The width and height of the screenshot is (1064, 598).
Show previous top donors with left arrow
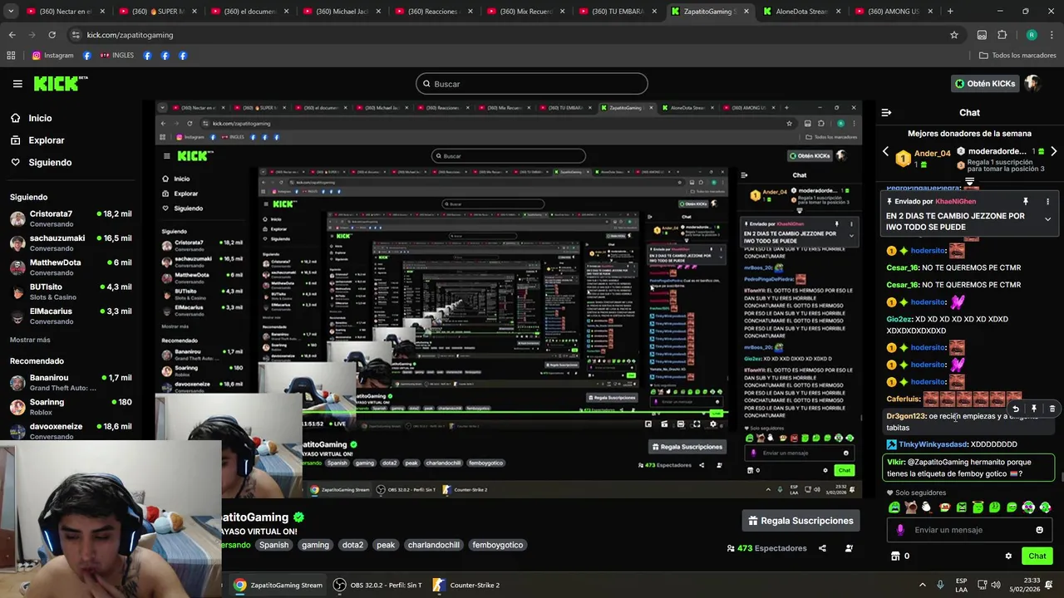coord(885,152)
